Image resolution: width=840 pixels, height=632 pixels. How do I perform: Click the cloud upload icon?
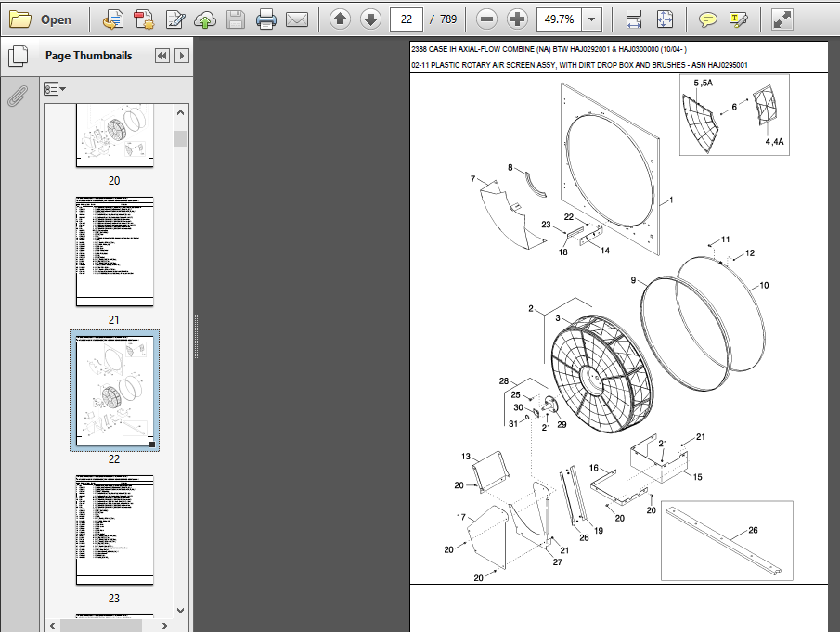tap(205, 19)
